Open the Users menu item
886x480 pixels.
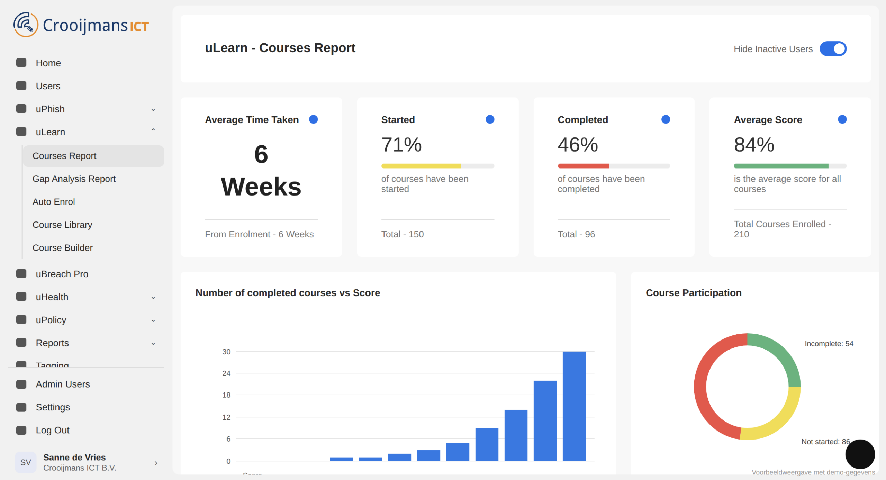(x=86, y=86)
